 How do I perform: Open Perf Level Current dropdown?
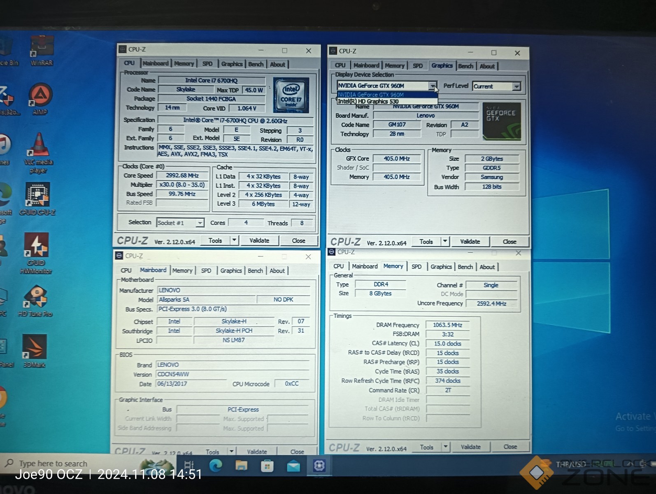516,86
